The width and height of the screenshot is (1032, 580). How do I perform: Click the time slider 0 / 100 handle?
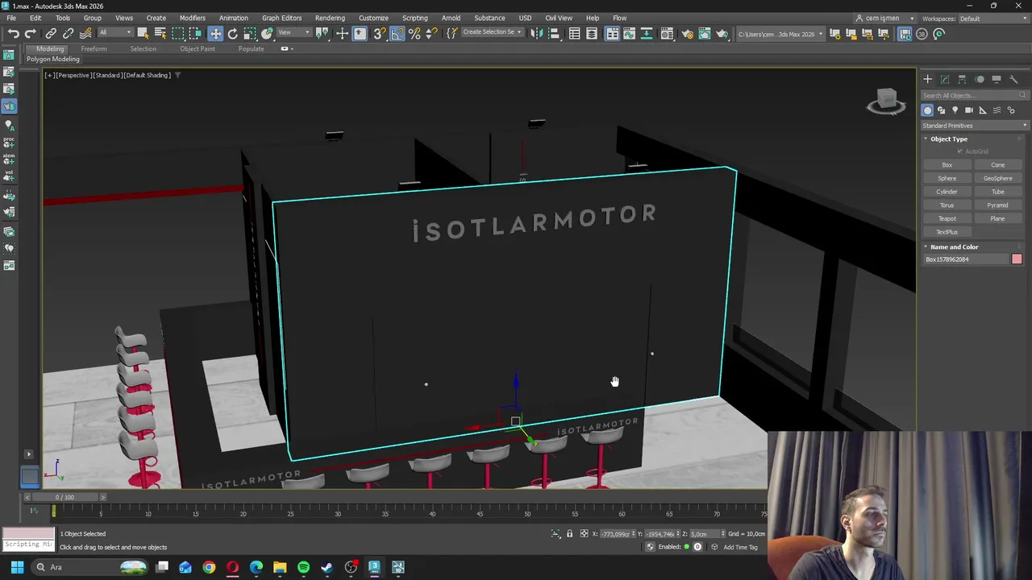coord(64,498)
